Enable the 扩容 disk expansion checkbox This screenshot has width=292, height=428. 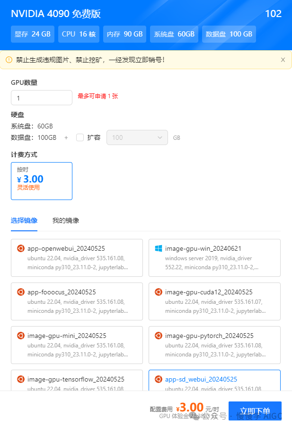pos(80,137)
